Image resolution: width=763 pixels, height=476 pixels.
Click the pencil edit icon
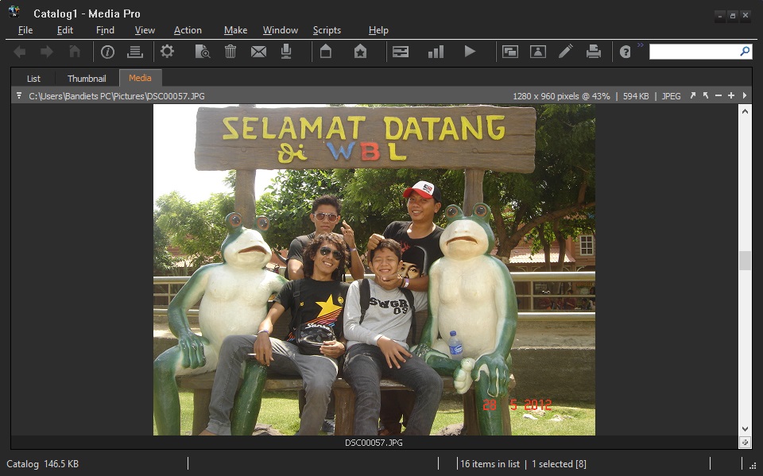(565, 51)
